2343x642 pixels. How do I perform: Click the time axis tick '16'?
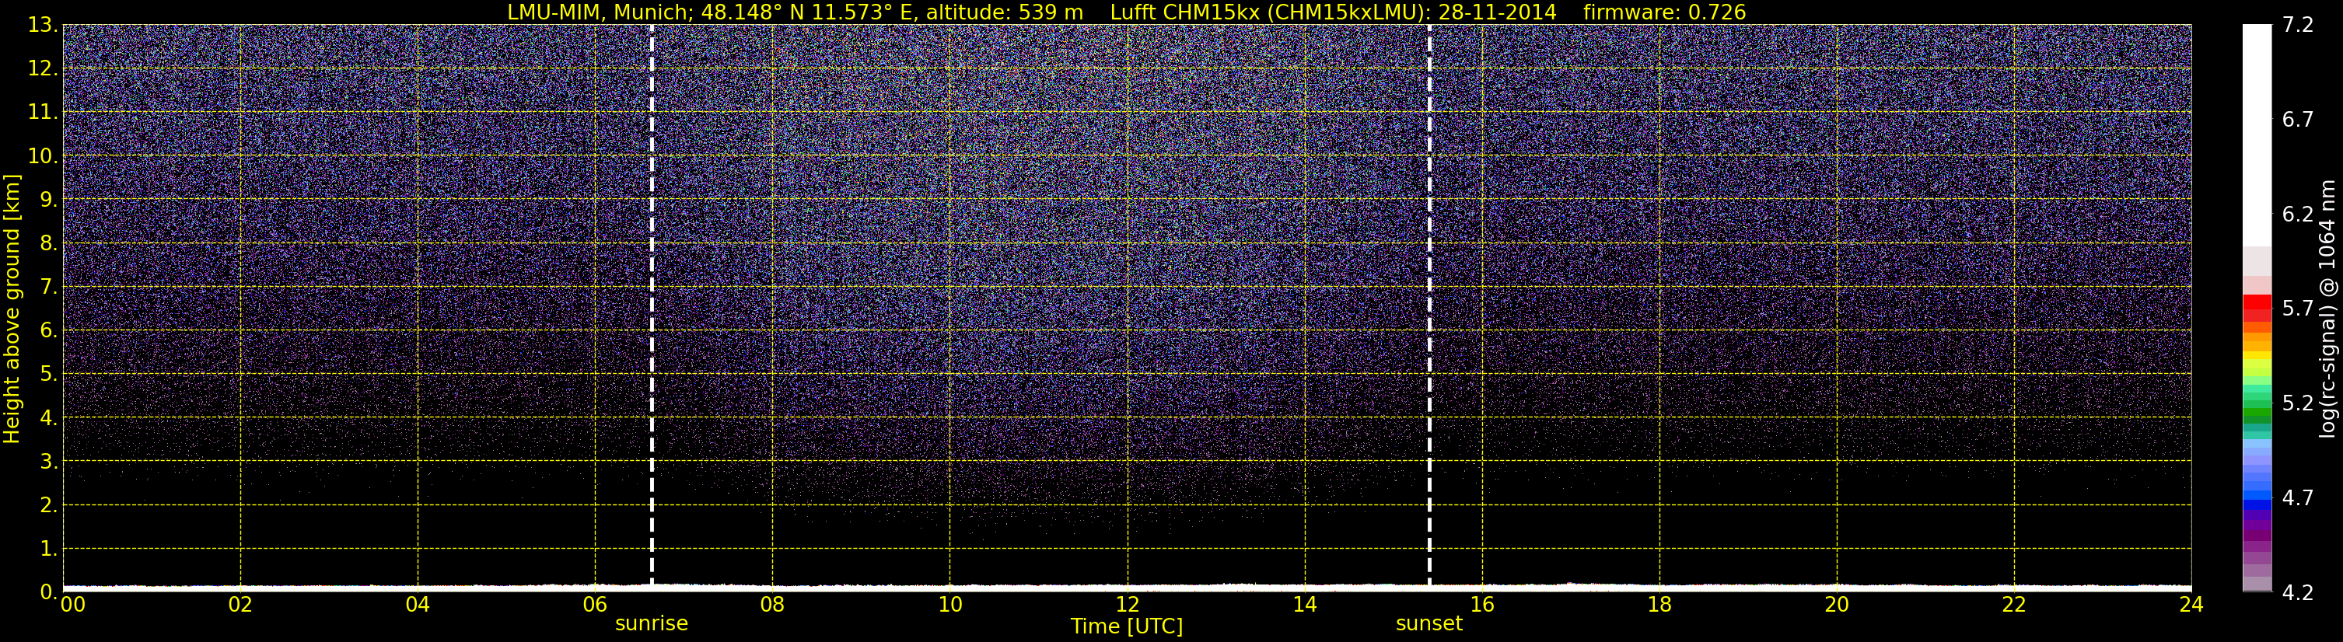coord(1481,605)
